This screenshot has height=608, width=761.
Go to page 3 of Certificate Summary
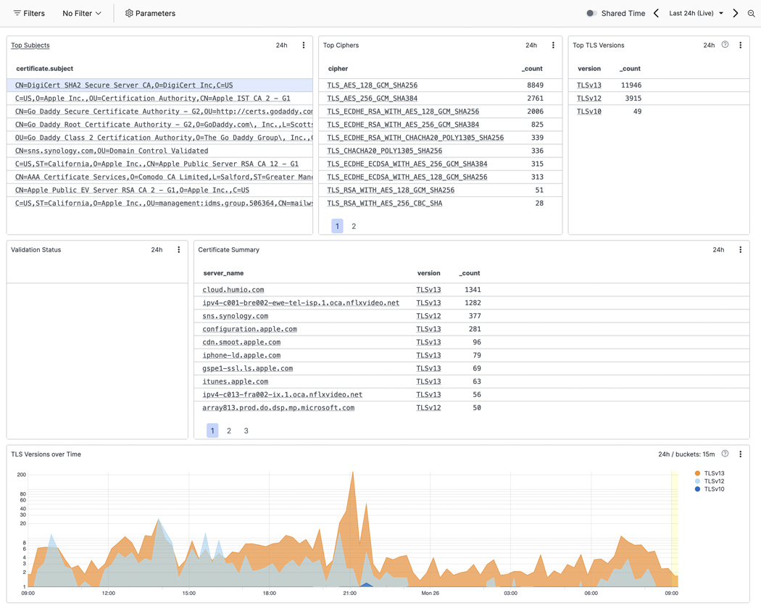pyautogui.click(x=246, y=430)
